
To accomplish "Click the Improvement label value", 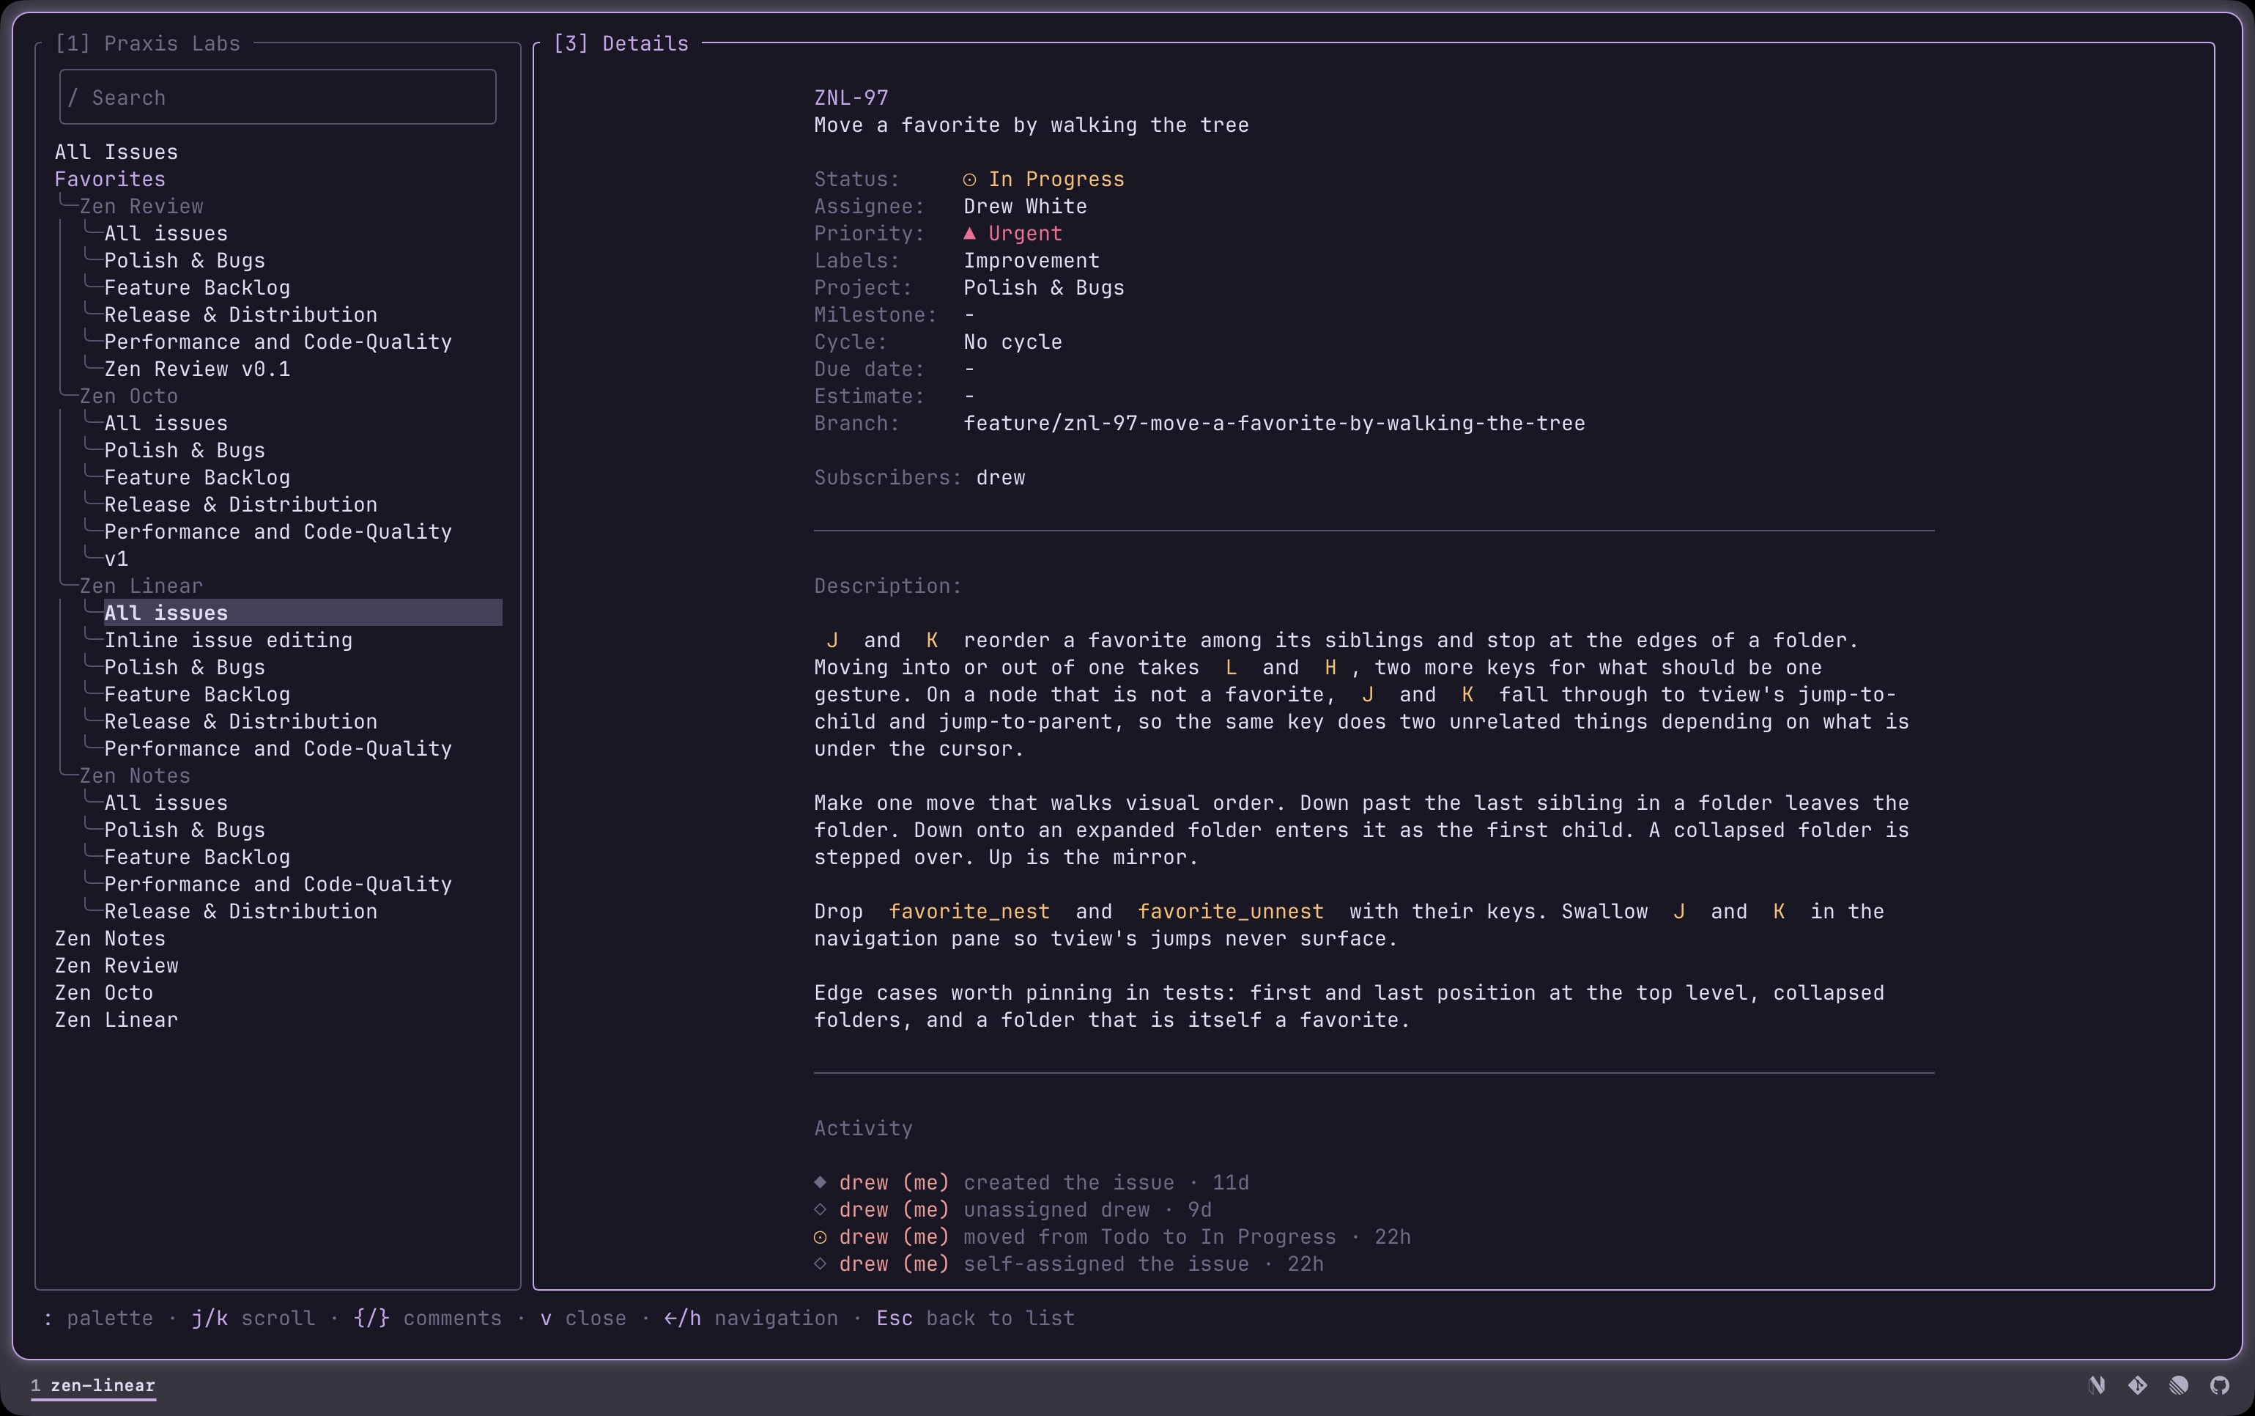I will pos(1032,260).
